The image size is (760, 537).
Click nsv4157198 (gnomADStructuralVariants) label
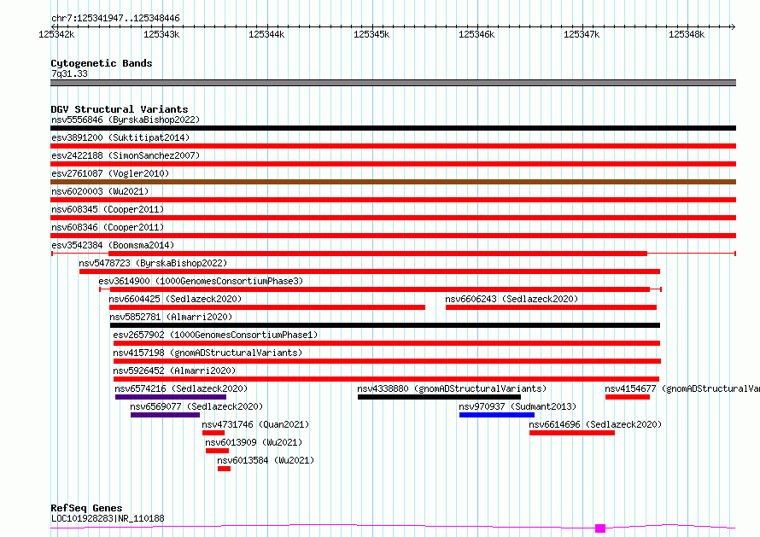click(x=208, y=353)
